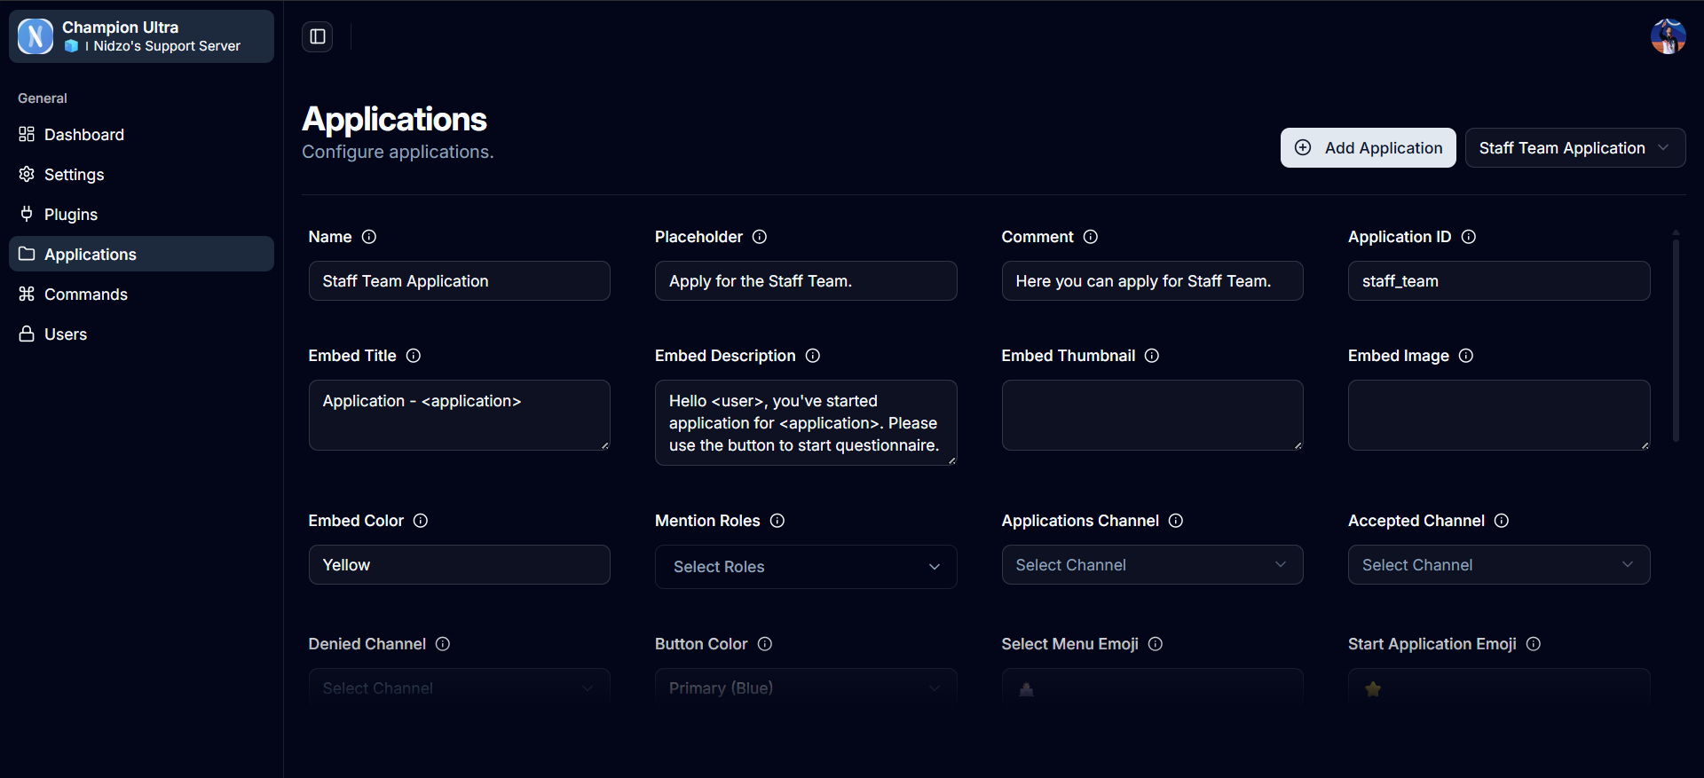This screenshot has height=778, width=1704.
Task: Click the info icon next to Embed Color
Action: tap(421, 521)
